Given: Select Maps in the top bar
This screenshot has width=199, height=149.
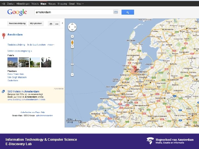Looking at the screenshot, I should coord(43,4).
